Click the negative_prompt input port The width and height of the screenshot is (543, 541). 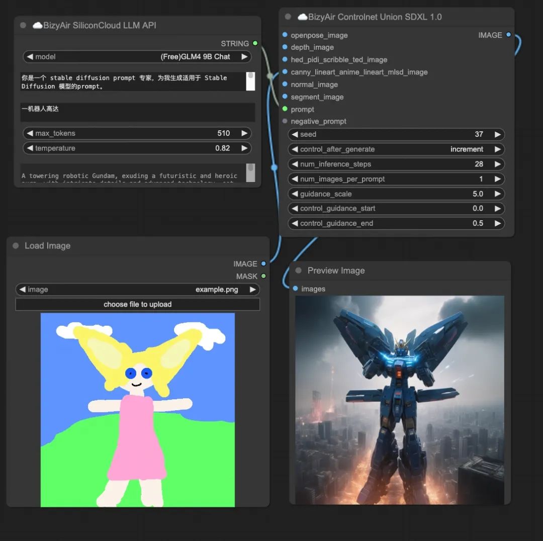coord(285,121)
